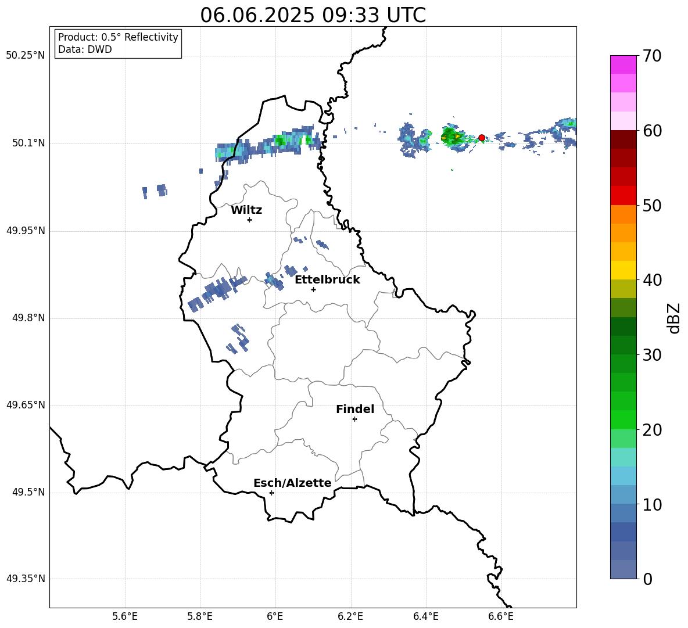Click the radar echo band above Wiltz
Image resolution: width=688 pixels, height=628 pixels.
click(269, 144)
